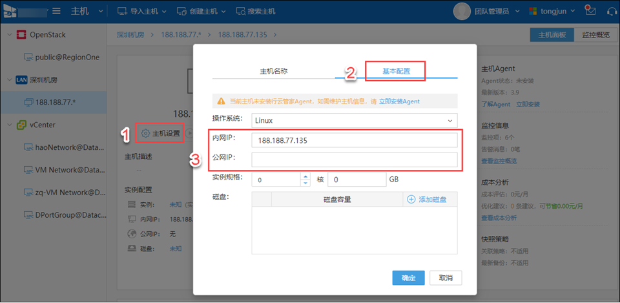The height and width of the screenshot is (303, 620).
Task: Click the 确定 confirm button
Action: [408, 278]
